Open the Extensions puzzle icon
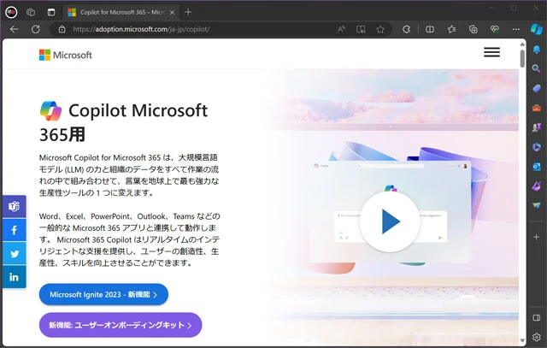Screen dimensions: 547x348 [406, 29]
